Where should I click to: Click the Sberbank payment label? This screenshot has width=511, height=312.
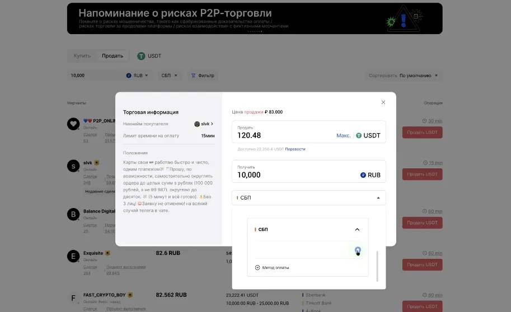tap(316, 295)
